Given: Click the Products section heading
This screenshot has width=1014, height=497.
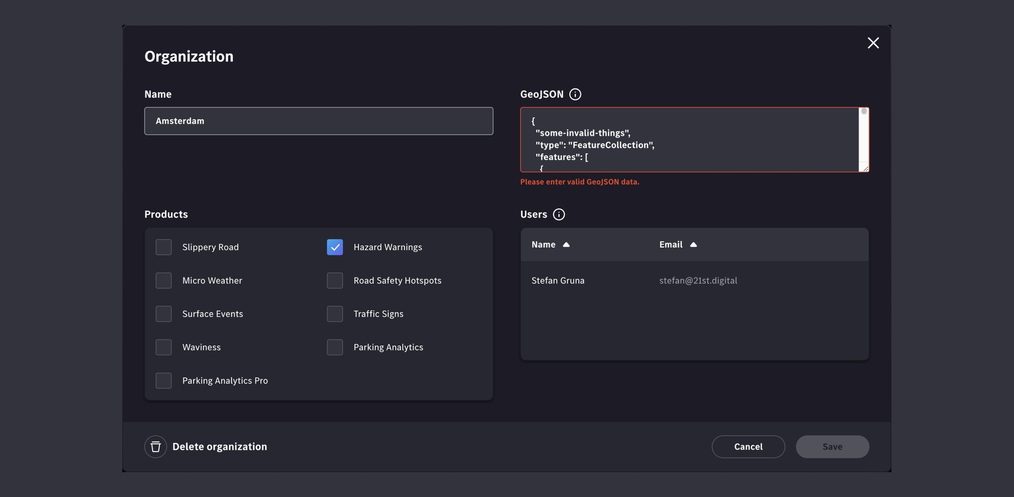Looking at the screenshot, I should tap(166, 214).
